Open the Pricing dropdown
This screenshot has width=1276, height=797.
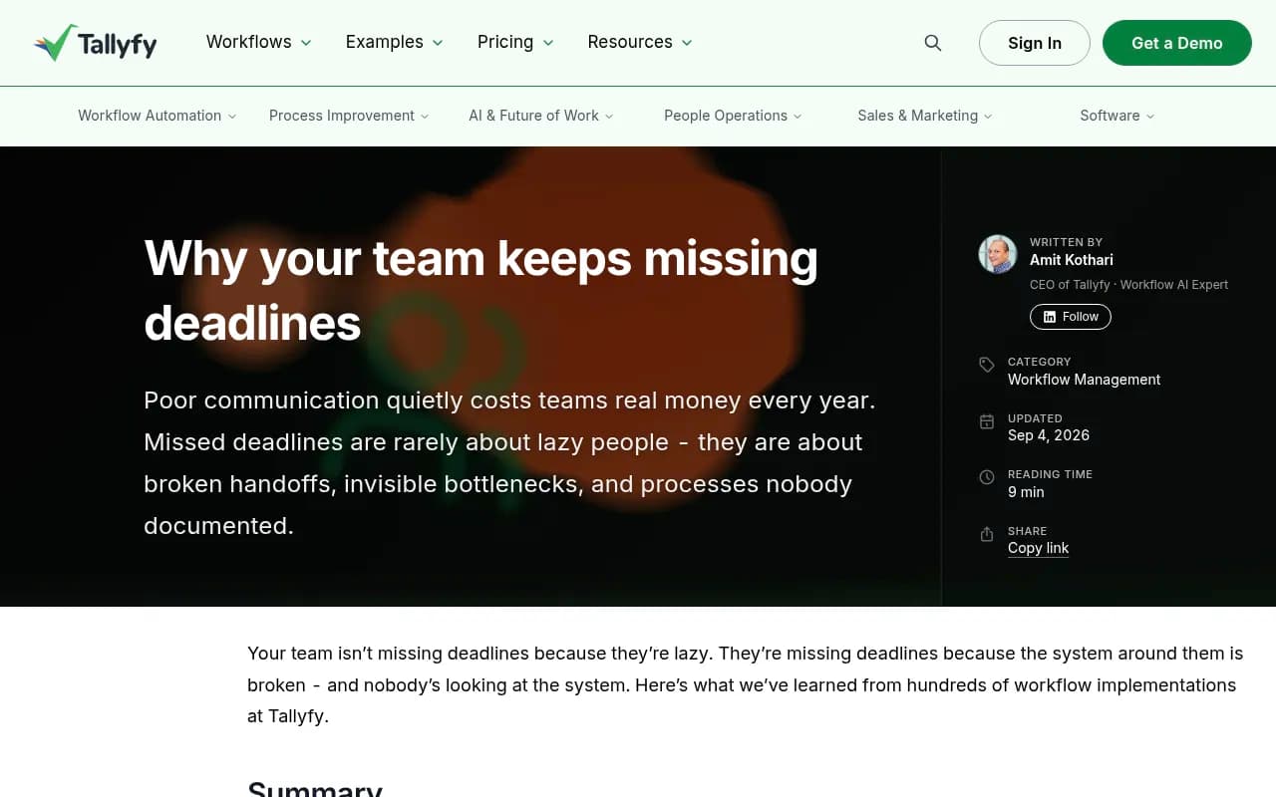pyautogui.click(x=515, y=42)
